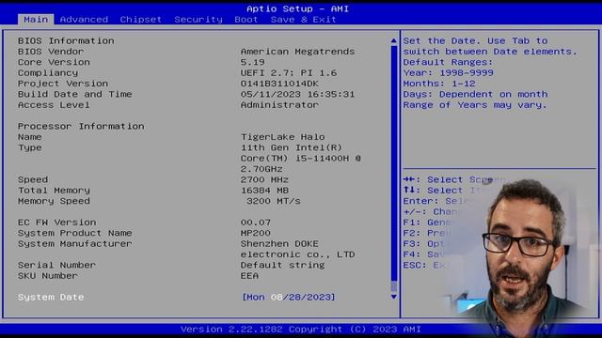
Task: Select the System Date field value
Action: tap(289, 297)
